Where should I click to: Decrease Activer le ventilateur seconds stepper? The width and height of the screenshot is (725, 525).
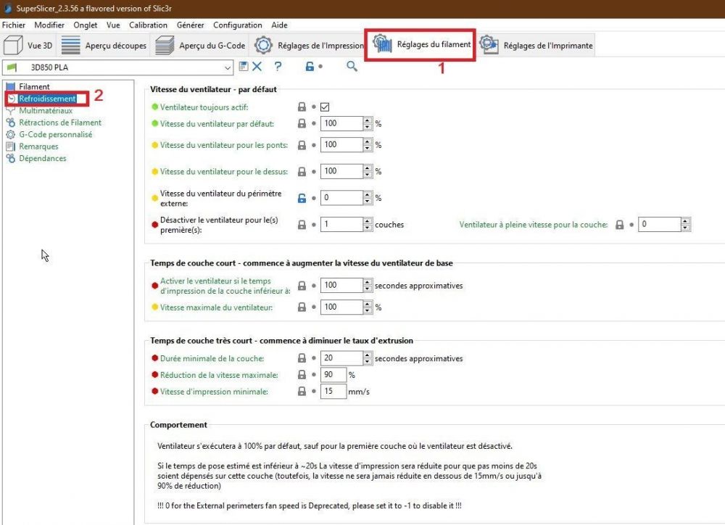coord(368,289)
